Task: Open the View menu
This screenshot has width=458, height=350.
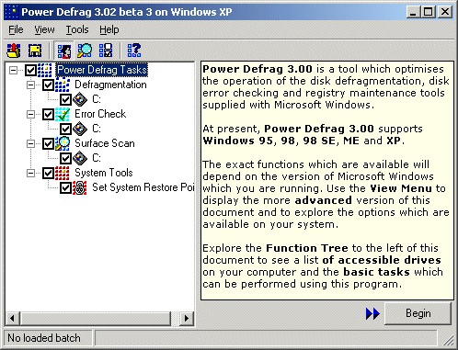Action: click(44, 29)
